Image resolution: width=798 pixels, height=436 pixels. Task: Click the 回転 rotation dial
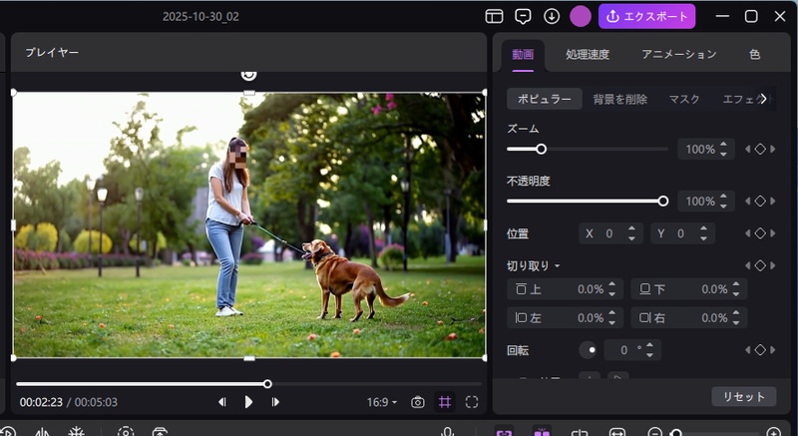[x=588, y=350]
